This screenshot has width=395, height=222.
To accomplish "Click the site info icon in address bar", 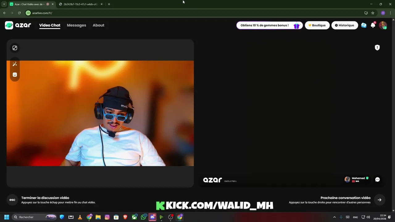I will click(28, 13).
